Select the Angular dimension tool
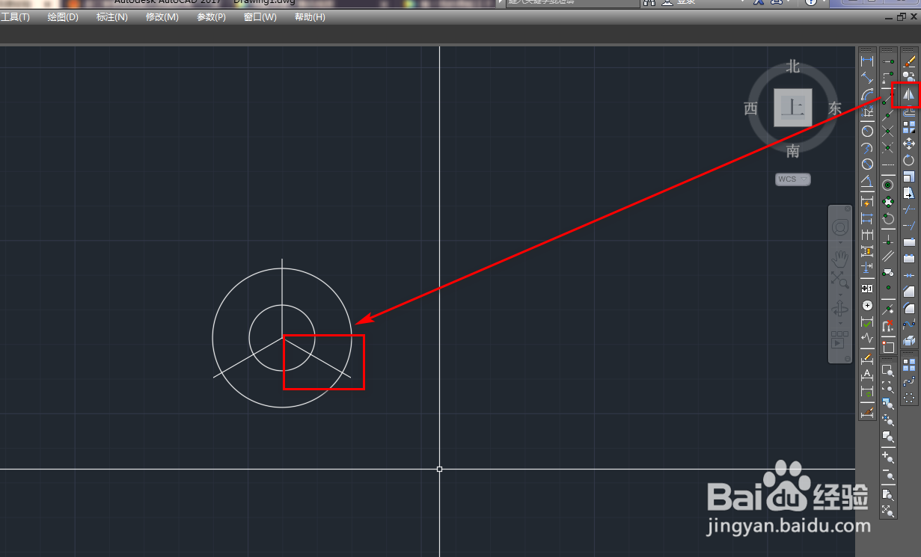 (867, 181)
